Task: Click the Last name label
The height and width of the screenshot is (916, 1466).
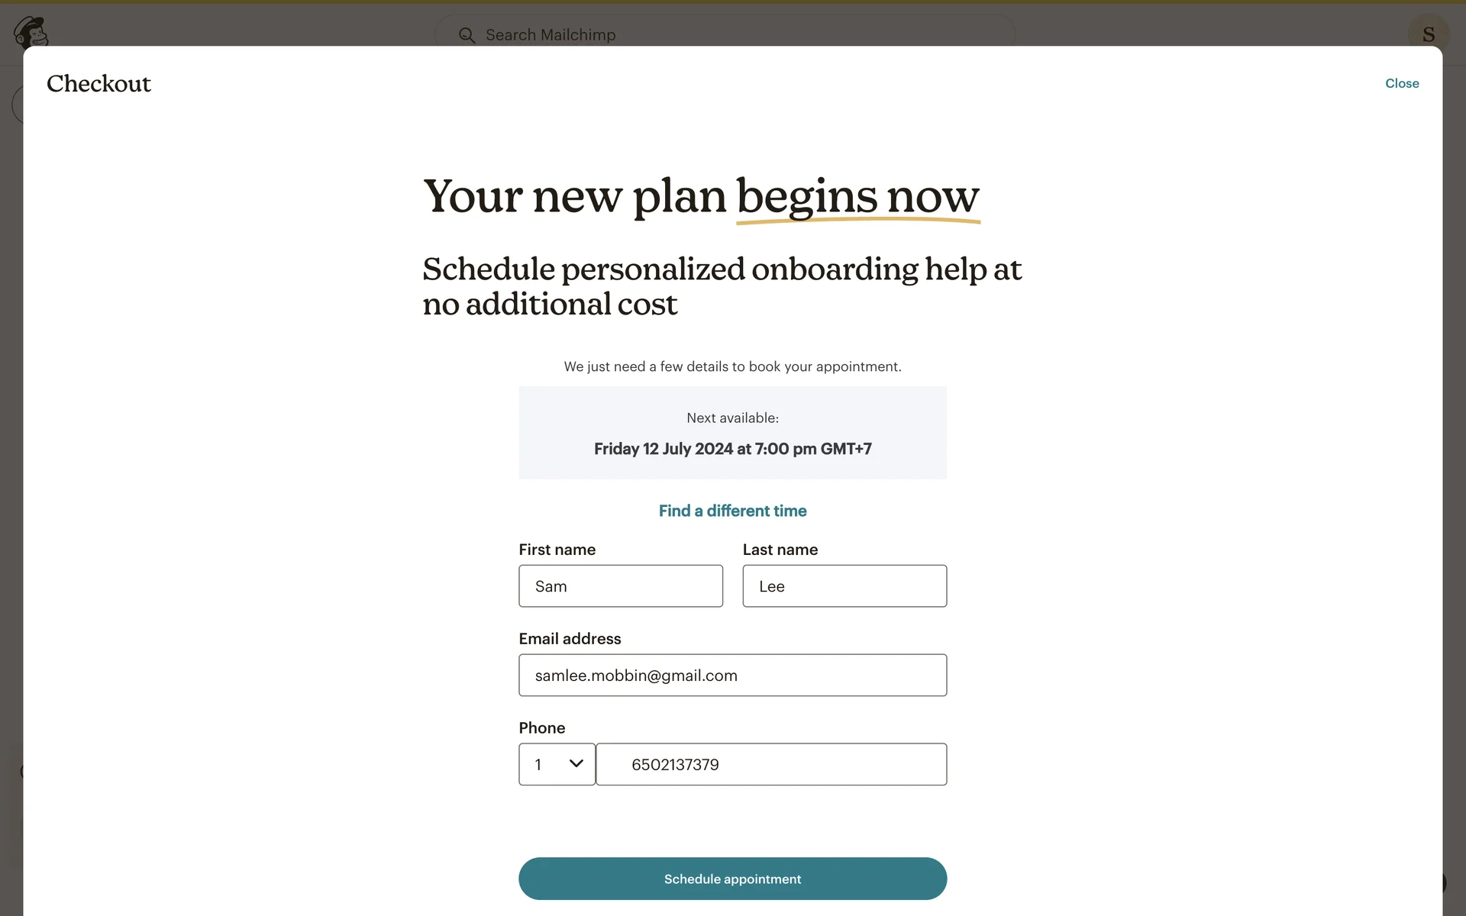Action: (x=780, y=550)
